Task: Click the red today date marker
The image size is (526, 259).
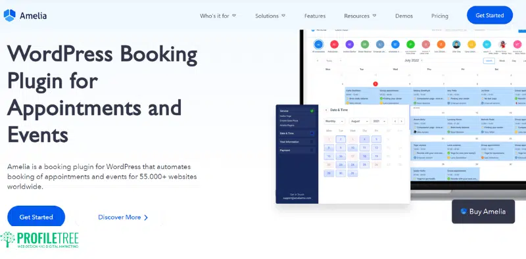Action: (375, 84)
